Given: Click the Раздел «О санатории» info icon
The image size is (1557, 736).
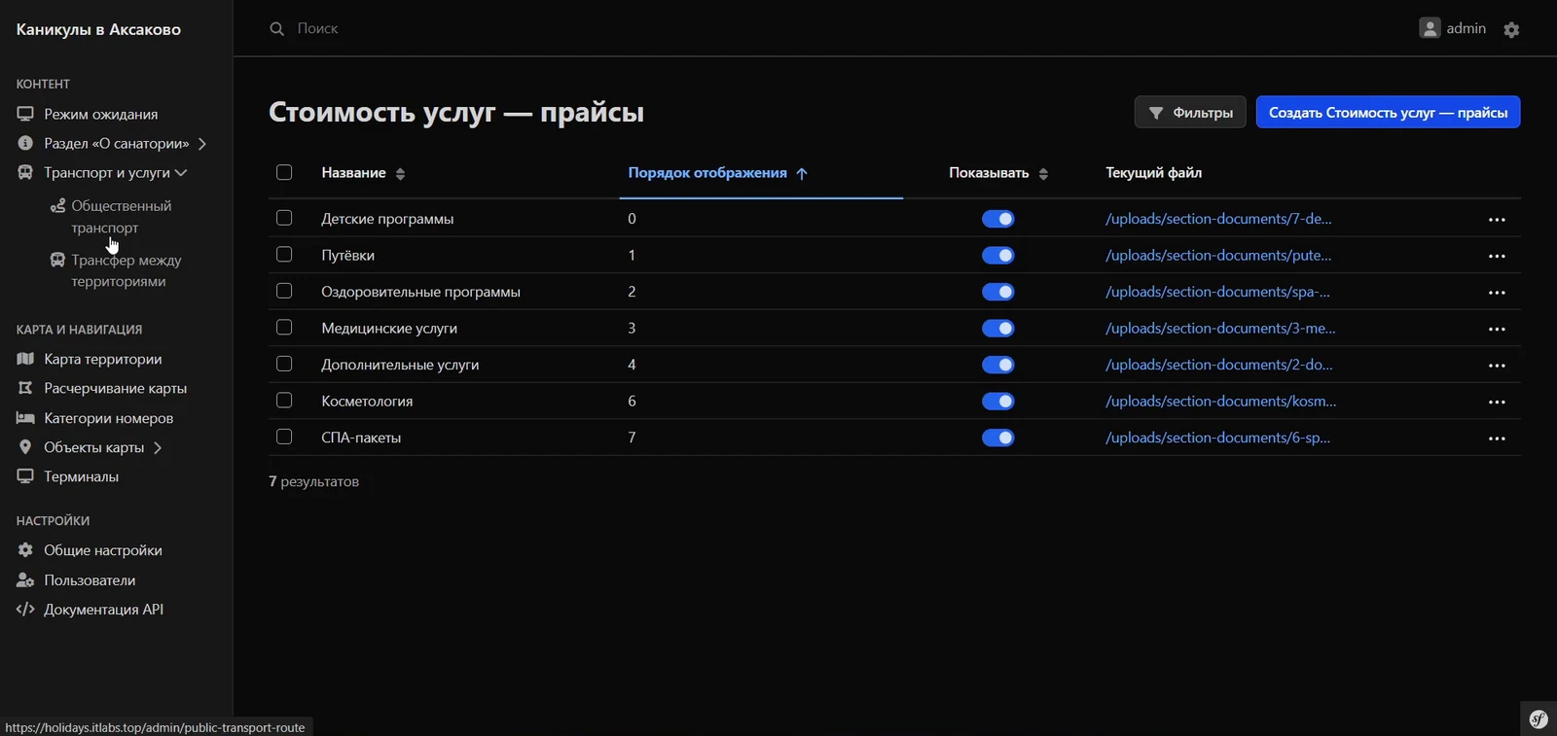Looking at the screenshot, I should click(25, 143).
